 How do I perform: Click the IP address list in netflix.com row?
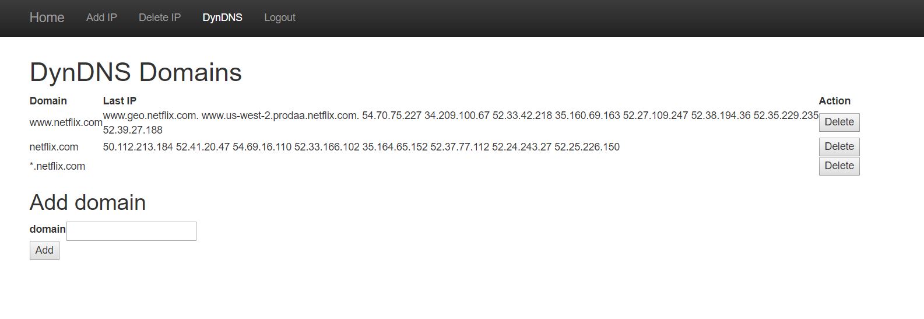coord(361,147)
